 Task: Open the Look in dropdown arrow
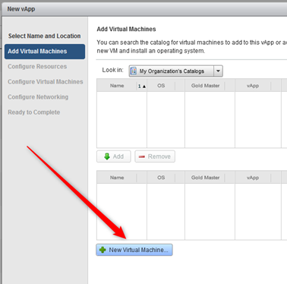(218, 71)
